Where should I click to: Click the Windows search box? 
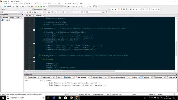coord(26,98)
